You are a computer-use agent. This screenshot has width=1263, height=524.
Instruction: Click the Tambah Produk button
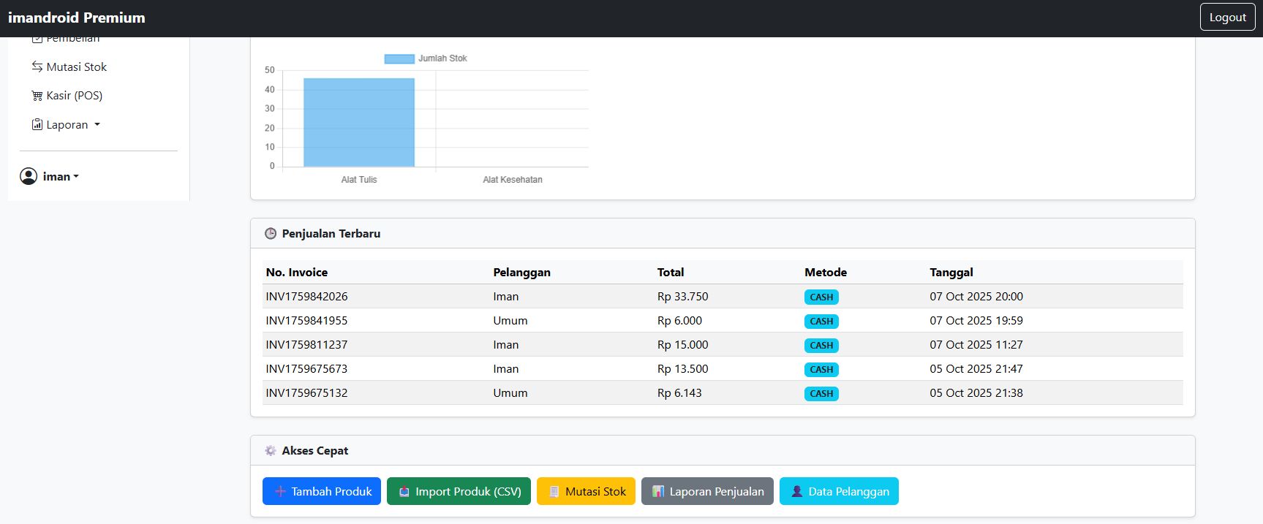point(322,492)
